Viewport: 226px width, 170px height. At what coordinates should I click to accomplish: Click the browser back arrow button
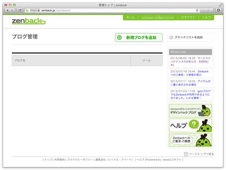[7, 10]
